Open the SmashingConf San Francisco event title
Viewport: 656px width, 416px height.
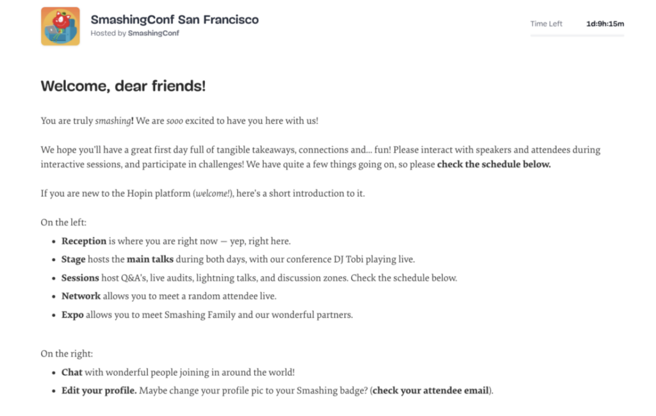tap(174, 19)
